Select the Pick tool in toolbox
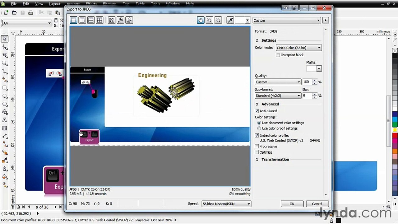Screen dimensions: 398x224 (x=5, y=39)
